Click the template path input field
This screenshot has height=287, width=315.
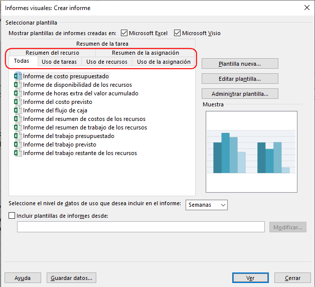tap(140, 227)
